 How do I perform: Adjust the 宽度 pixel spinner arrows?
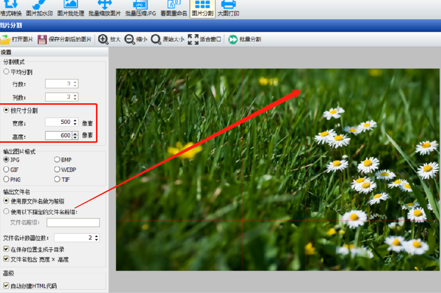click(x=75, y=122)
